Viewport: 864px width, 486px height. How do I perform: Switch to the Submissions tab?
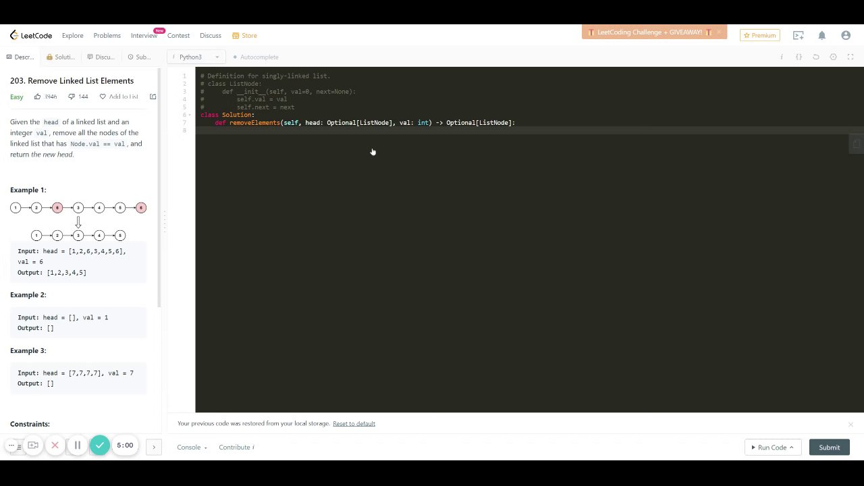(139, 57)
